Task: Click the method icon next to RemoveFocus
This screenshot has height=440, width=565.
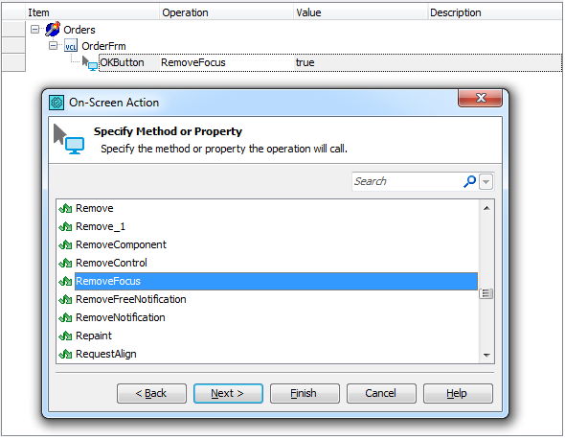Action: coord(65,281)
